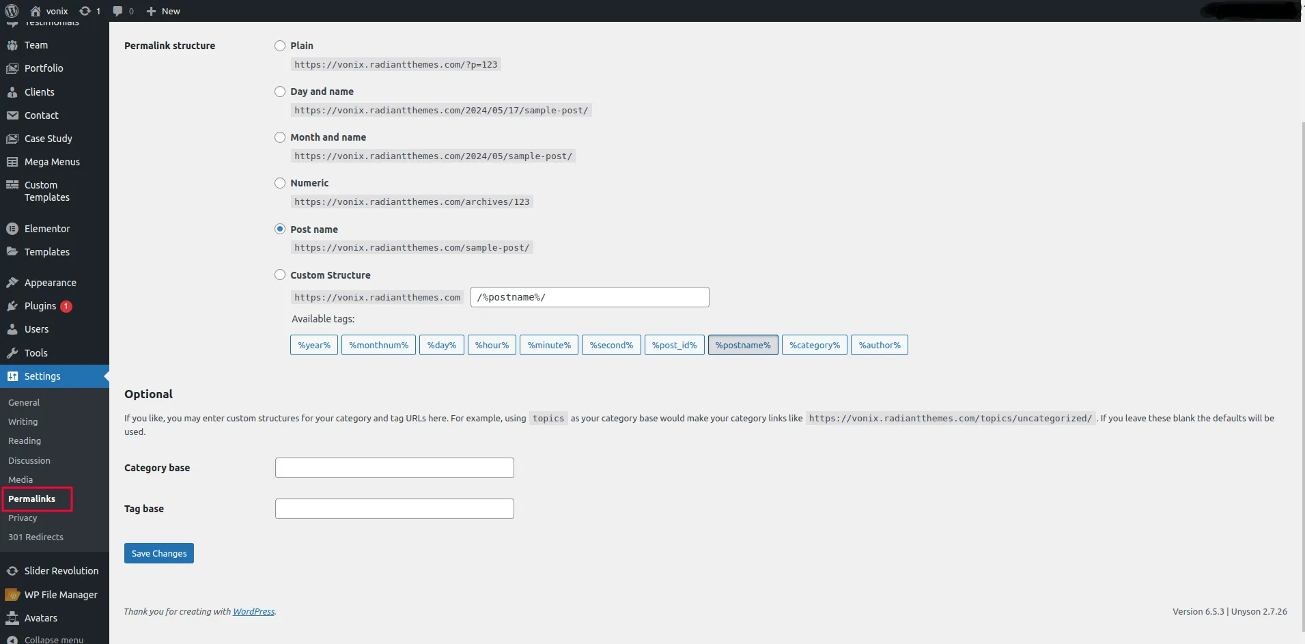The width and height of the screenshot is (1305, 644).
Task: Open Media settings submenu
Action: click(x=20, y=479)
